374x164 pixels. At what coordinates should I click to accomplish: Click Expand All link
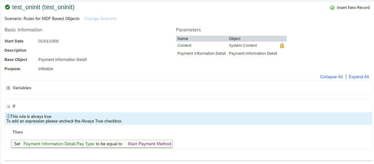(359, 77)
